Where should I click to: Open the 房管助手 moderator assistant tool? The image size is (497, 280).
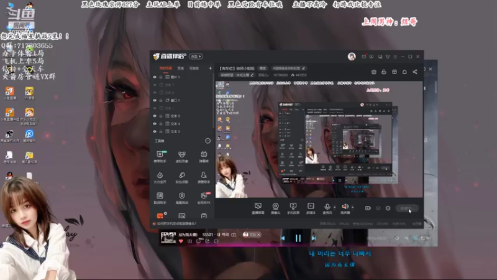coord(204,177)
